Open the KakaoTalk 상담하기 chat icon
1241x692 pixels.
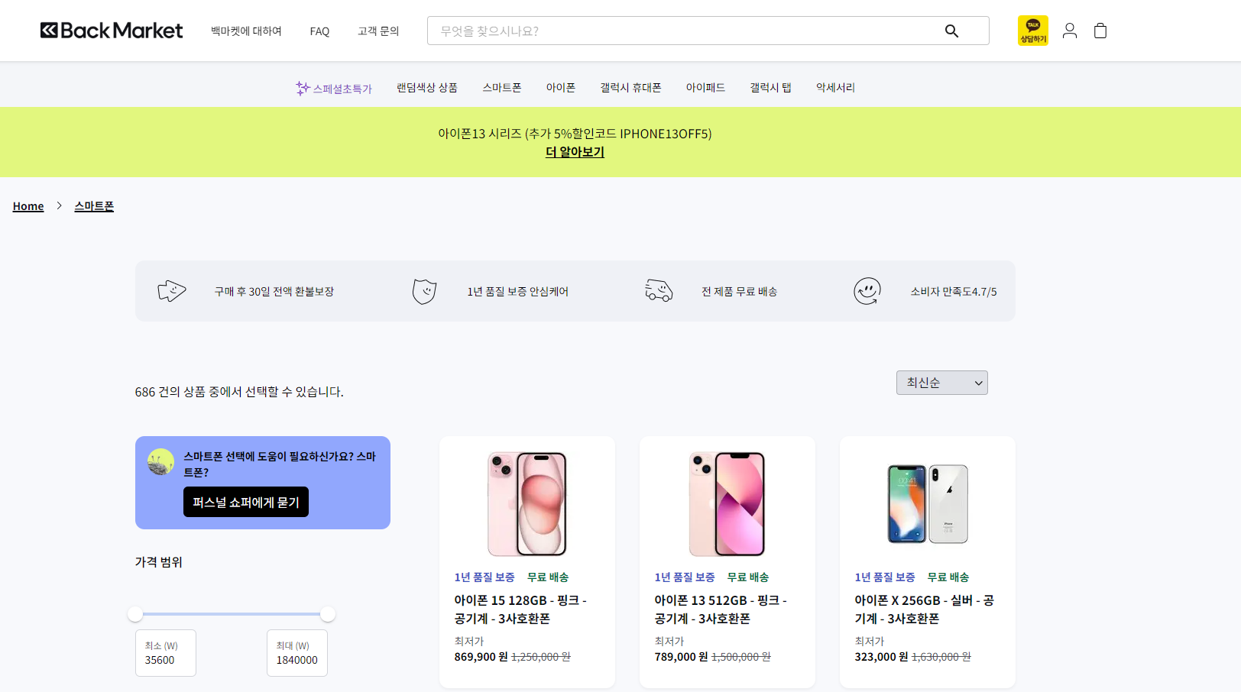coord(1032,31)
